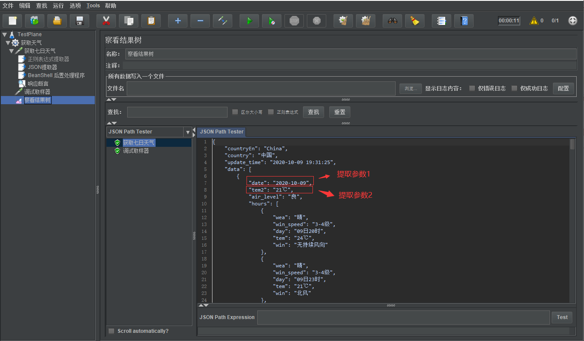Click the Save (floppy disk) toolbar icon
Image resolution: width=584 pixels, height=341 pixels.
click(79, 21)
